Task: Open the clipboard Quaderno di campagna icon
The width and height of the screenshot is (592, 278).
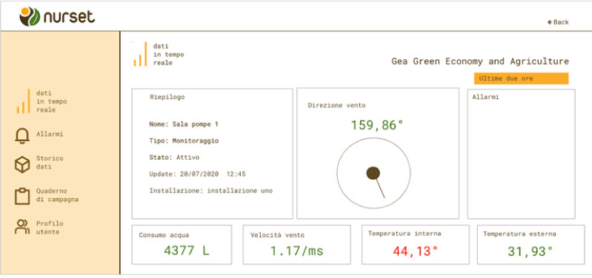Action: pos(22,196)
